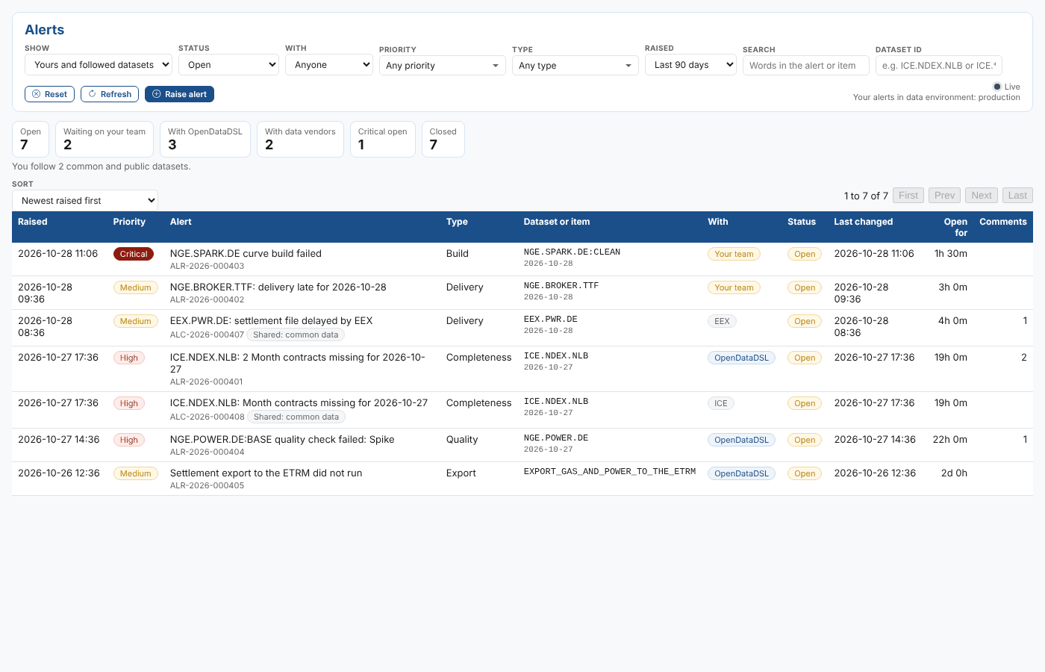This screenshot has width=1045, height=672.
Task: Click the Prev page button
Action: coord(944,196)
